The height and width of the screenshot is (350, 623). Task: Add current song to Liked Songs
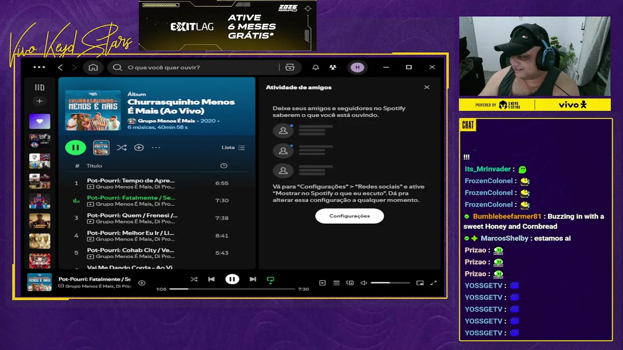pos(142,283)
